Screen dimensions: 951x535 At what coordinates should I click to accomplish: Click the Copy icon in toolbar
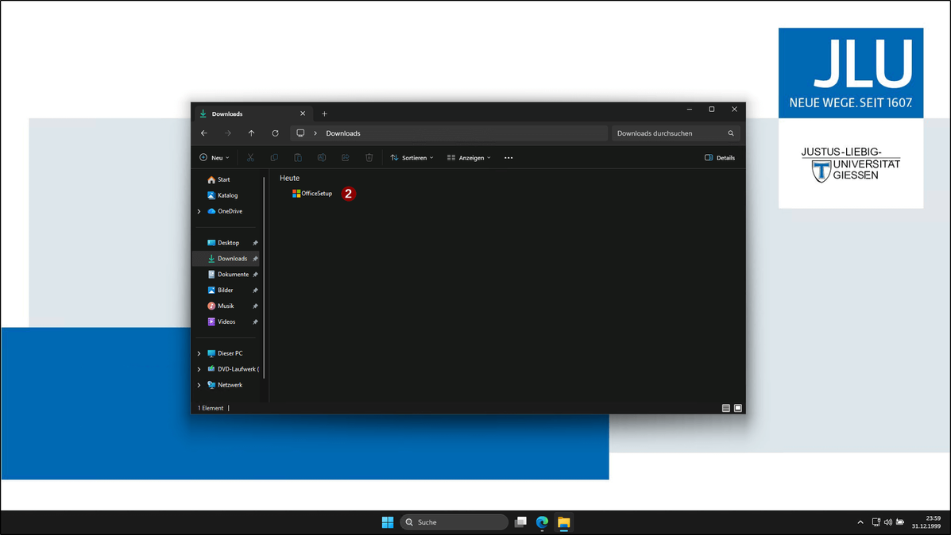[x=274, y=157]
